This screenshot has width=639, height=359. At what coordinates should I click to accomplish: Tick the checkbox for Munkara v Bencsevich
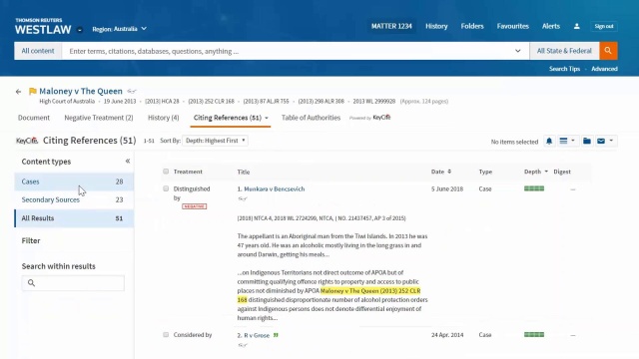(x=166, y=188)
